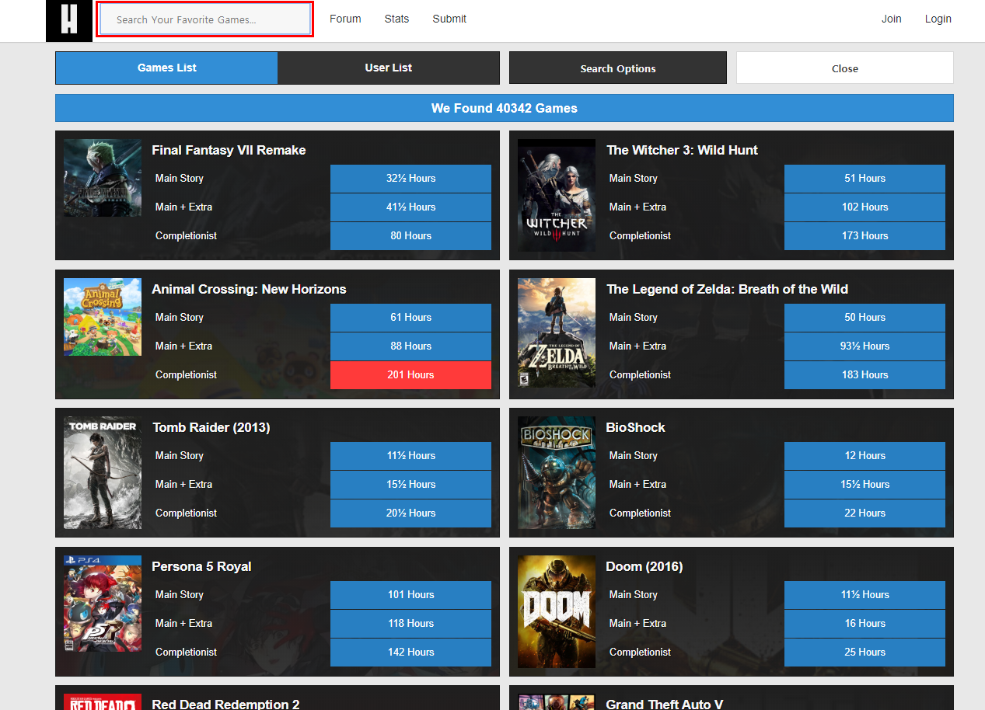The height and width of the screenshot is (710, 985).
Task: Open the Final Fantasy VII Remake title link
Action: click(229, 150)
